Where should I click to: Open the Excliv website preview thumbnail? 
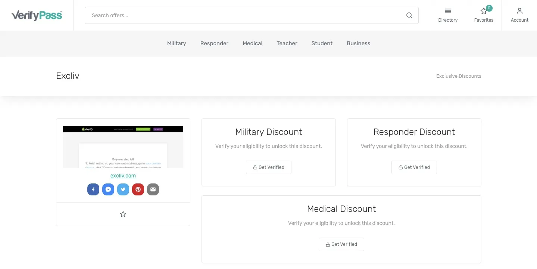[123, 147]
